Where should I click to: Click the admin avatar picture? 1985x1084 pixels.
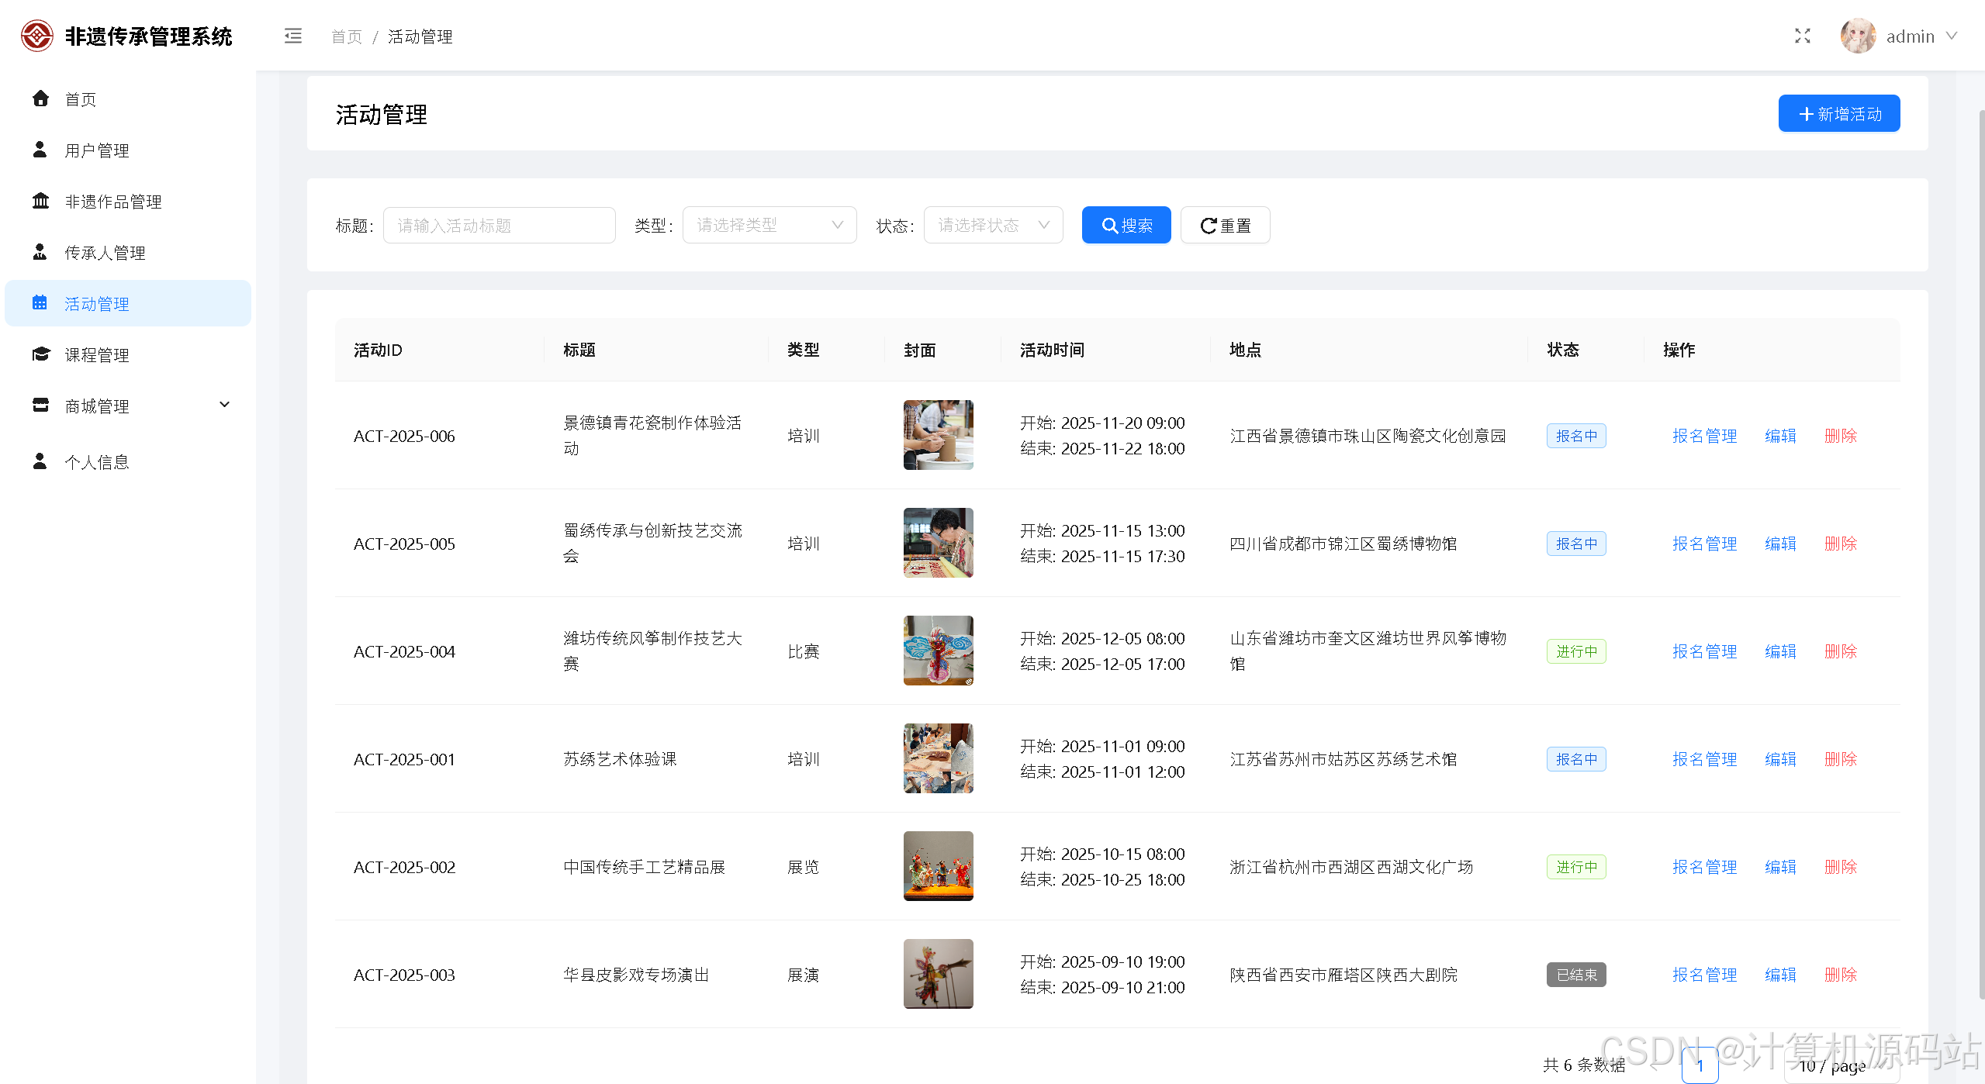pos(1857,36)
